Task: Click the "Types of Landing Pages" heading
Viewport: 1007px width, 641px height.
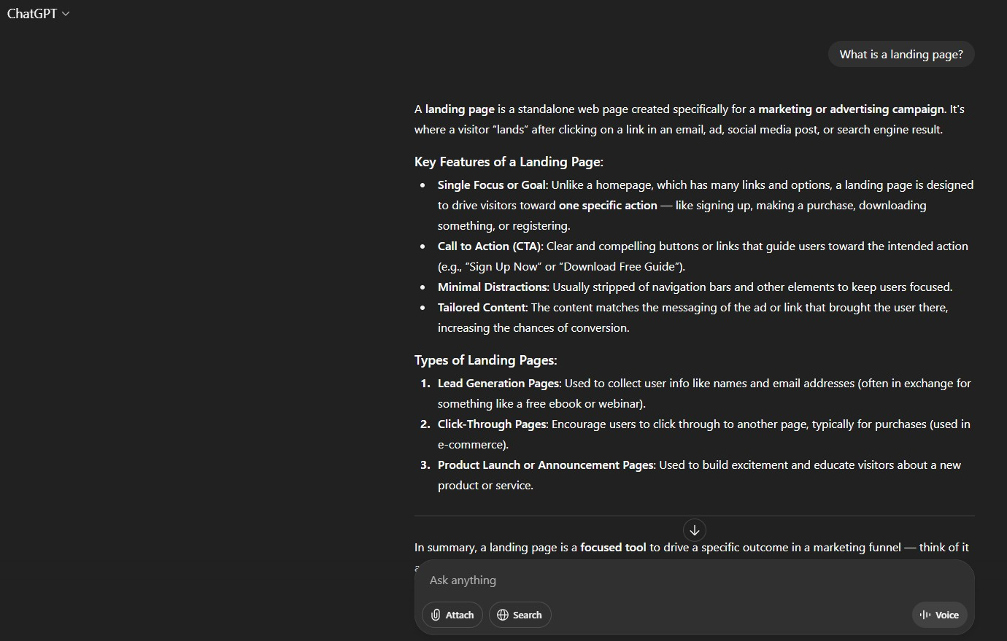Action: [x=485, y=360]
